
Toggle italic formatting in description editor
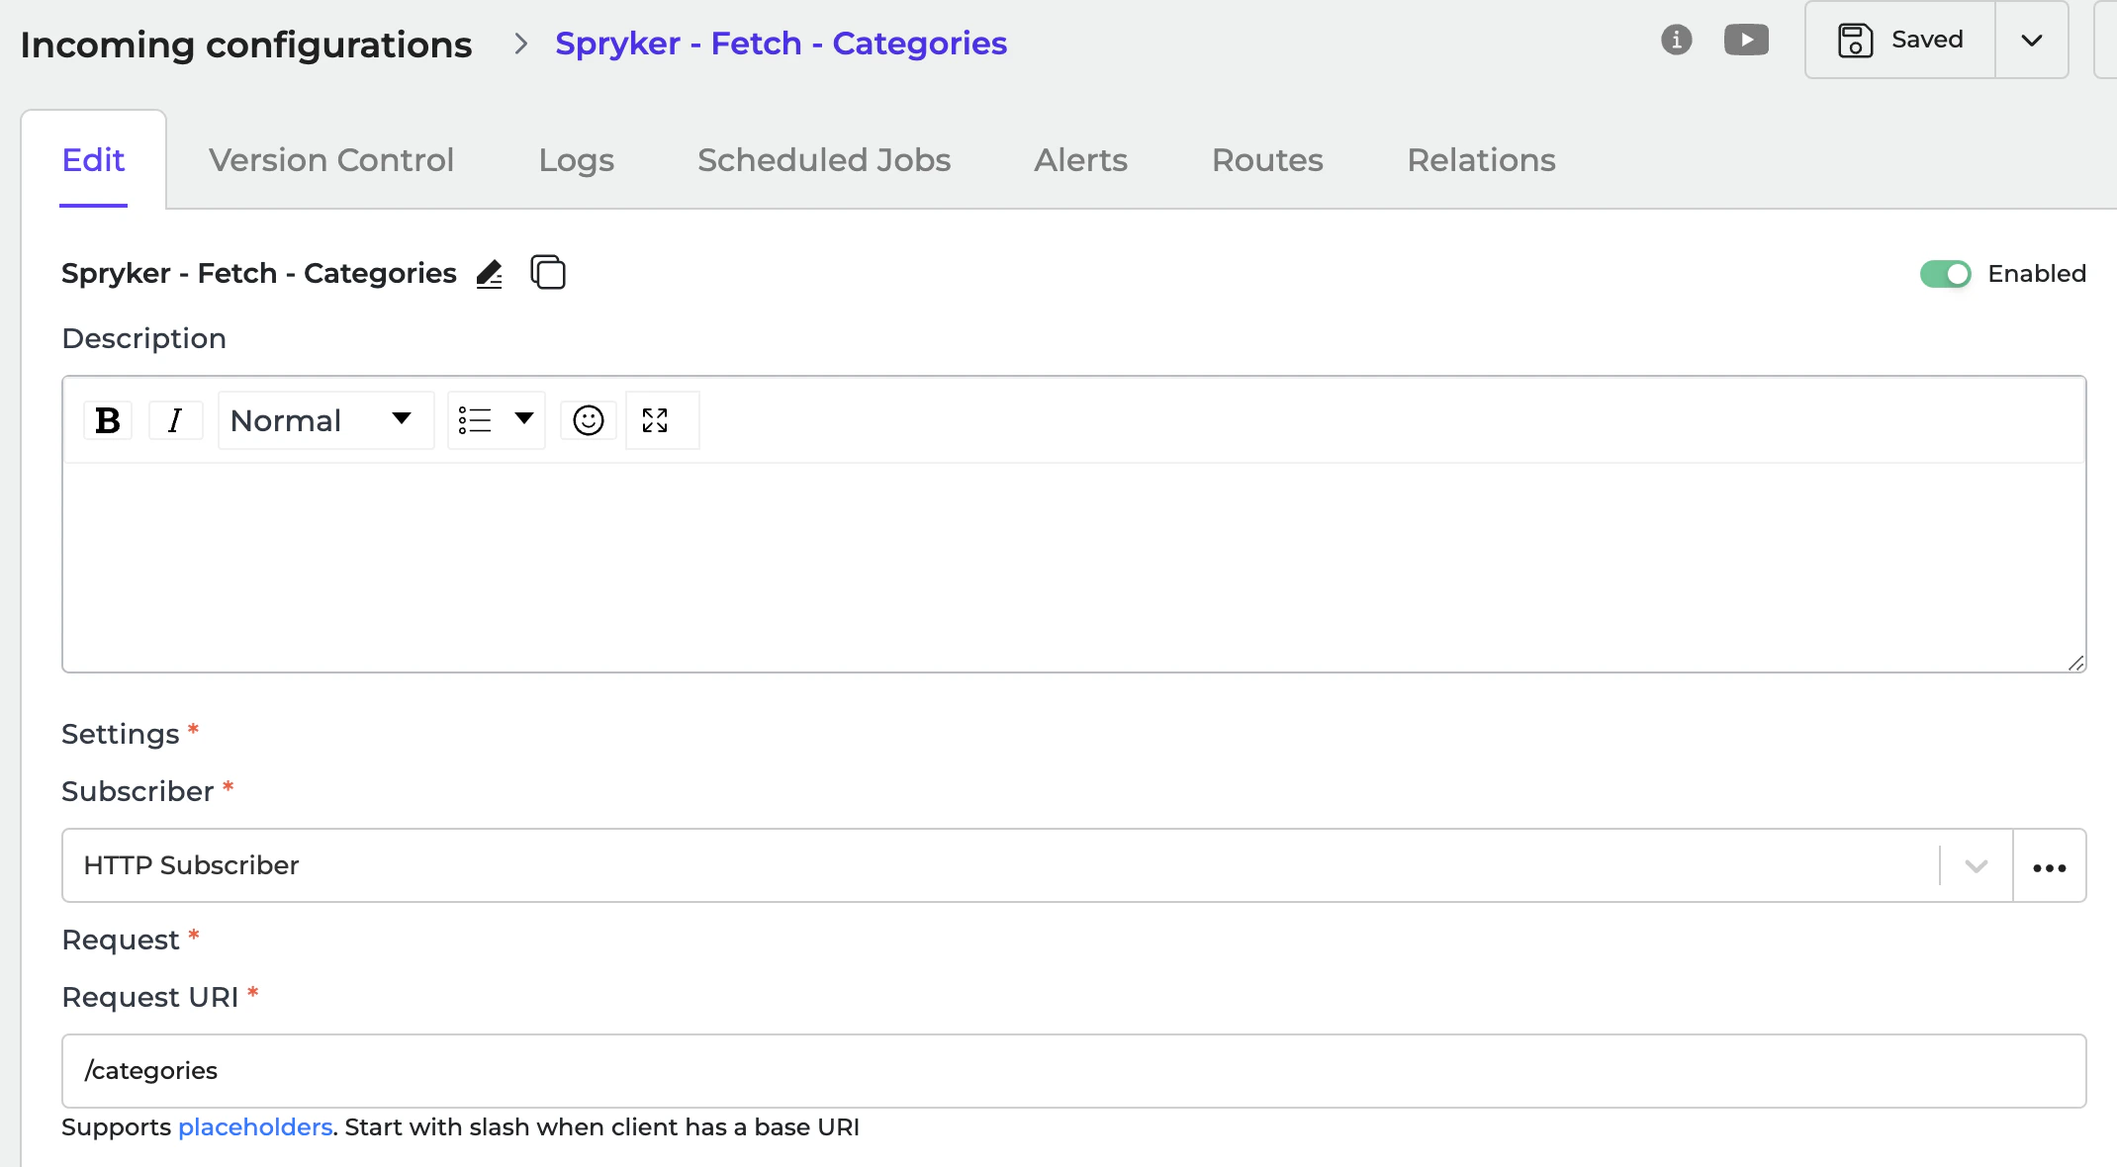tap(175, 420)
